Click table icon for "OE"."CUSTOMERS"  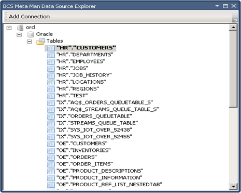coord(51,144)
